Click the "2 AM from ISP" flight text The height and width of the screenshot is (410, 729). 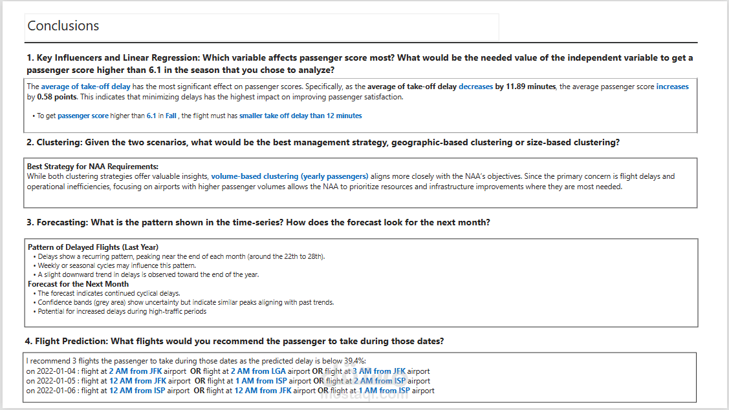click(380, 382)
